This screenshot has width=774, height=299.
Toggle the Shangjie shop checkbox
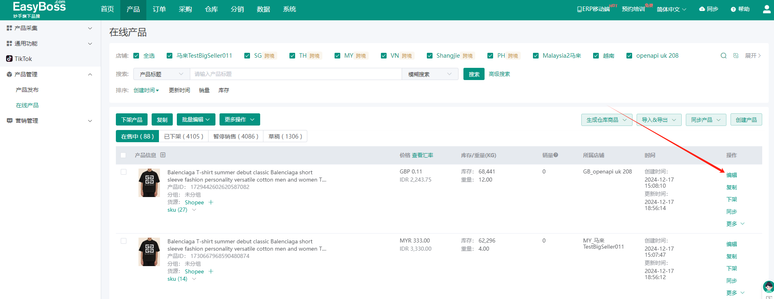point(430,56)
